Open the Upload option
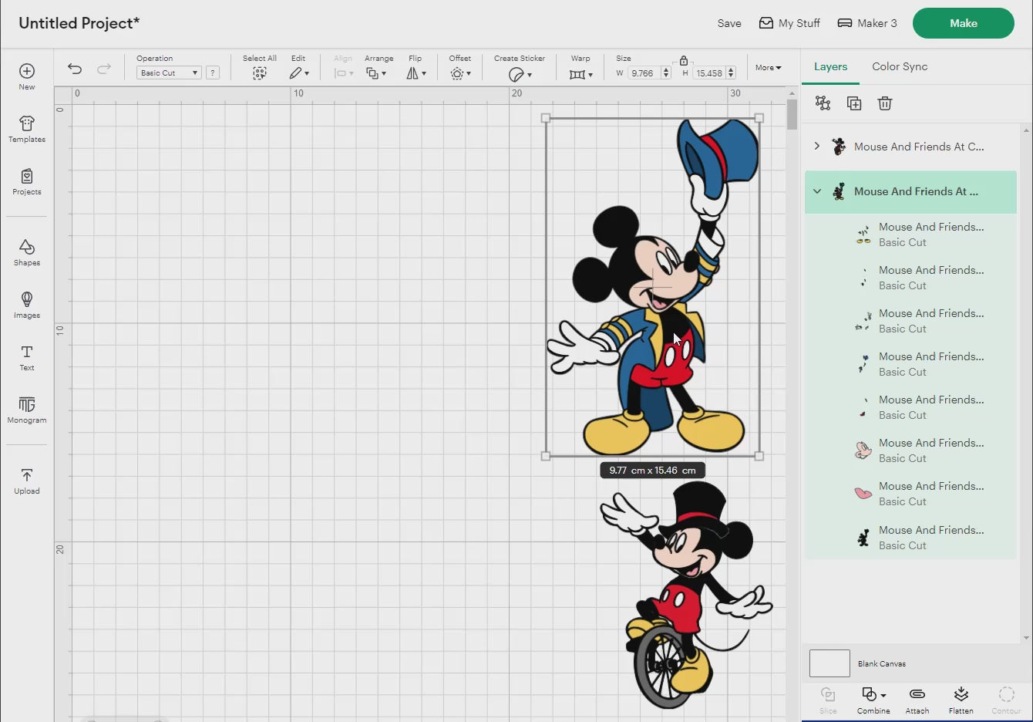This screenshot has width=1033, height=722. (x=27, y=481)
